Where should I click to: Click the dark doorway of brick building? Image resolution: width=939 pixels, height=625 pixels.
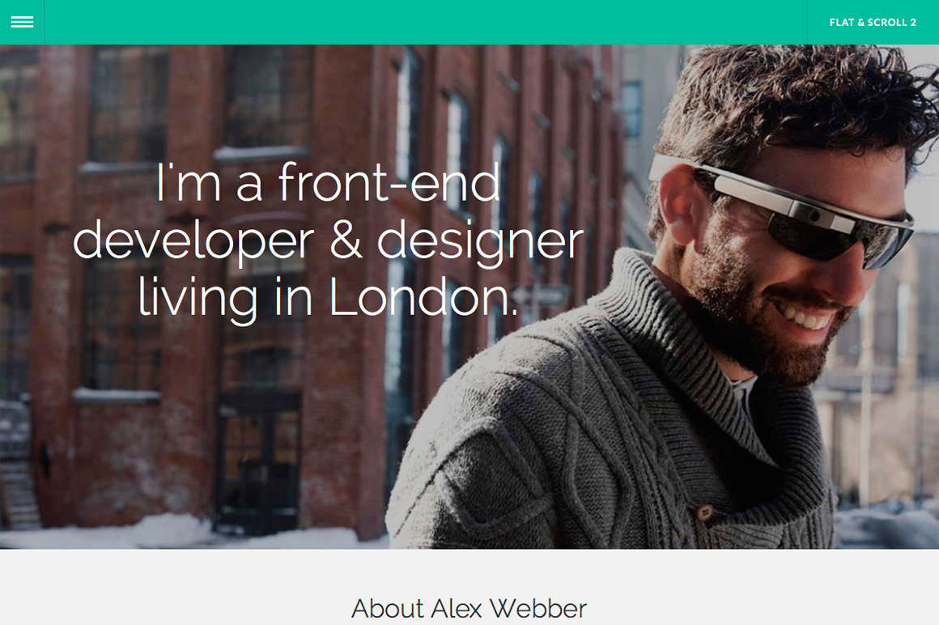(258, 464)
